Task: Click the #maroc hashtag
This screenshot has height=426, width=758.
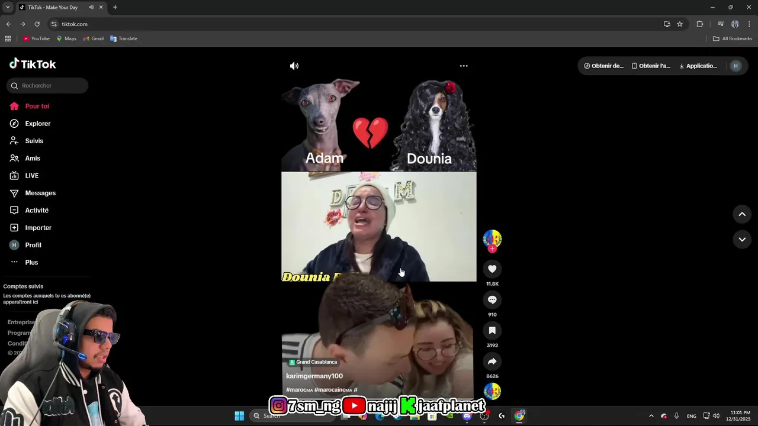Action: (299, 390)
